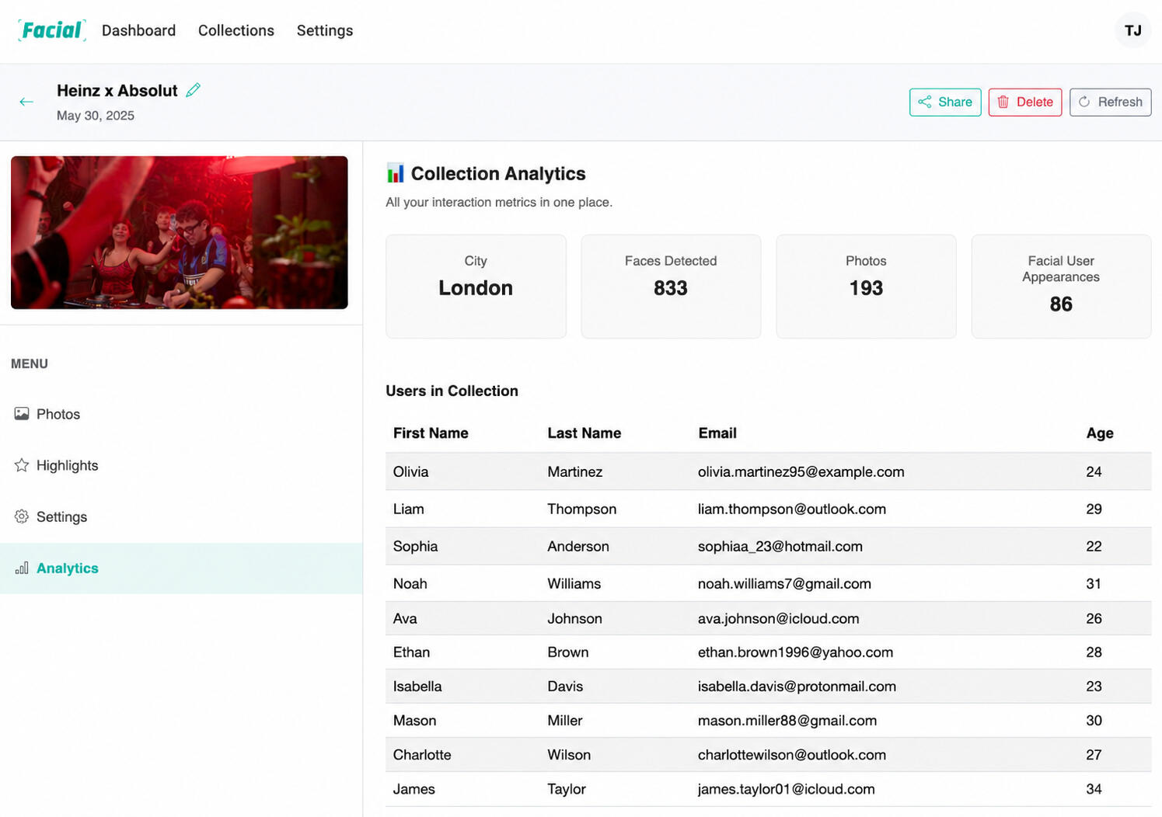Viewport: 1162px width, 817px height.
Task: Click the City London card
Action: click(476, 287)
